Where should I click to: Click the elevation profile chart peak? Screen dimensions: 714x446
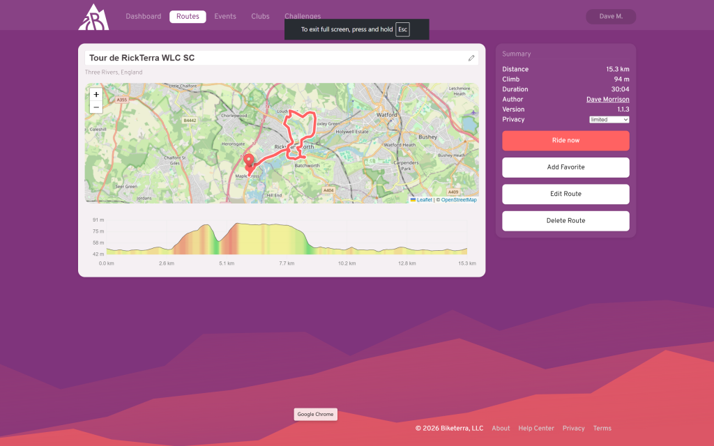coord(237,224)
